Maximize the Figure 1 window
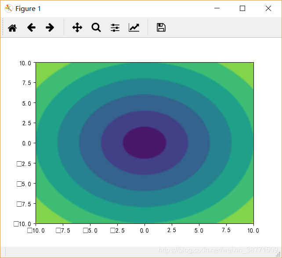 (242, 8)
